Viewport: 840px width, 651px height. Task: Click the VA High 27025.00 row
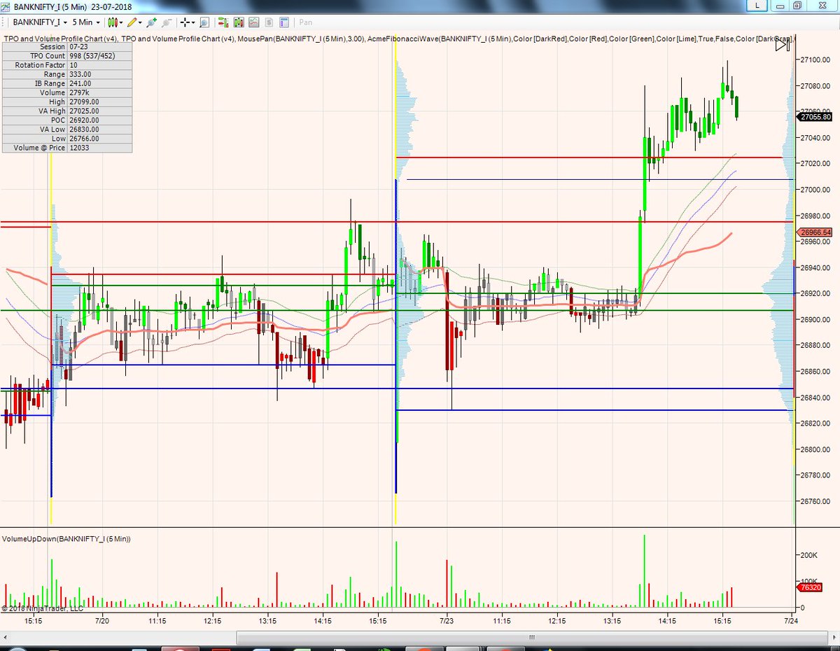point(66,111)
